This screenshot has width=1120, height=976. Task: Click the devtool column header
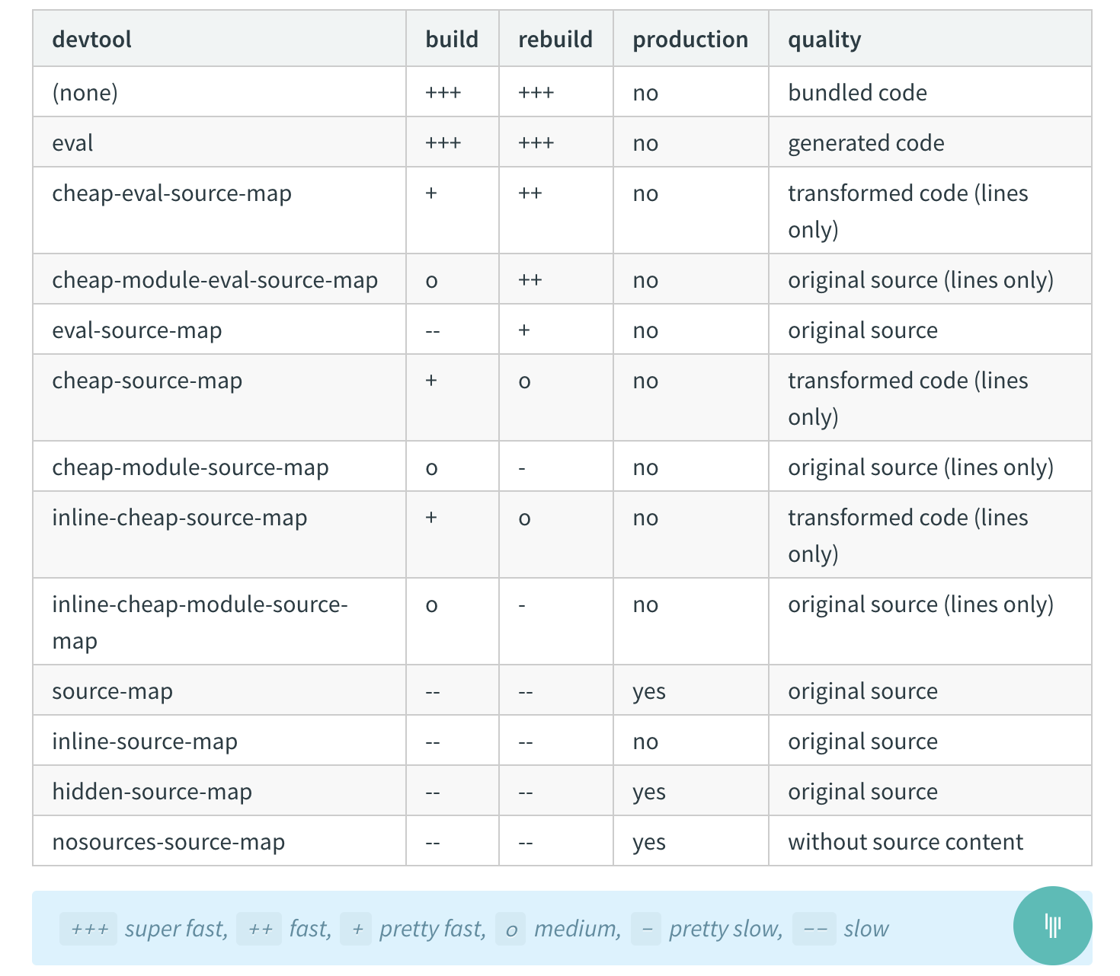click(91, 40)
